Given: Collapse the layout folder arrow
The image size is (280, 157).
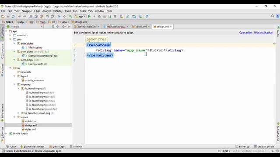Looking at the screenshot, I should point(14,76).
